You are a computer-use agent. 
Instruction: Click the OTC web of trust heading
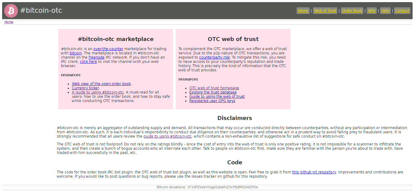pyautogui.click(x=233, y=39)
